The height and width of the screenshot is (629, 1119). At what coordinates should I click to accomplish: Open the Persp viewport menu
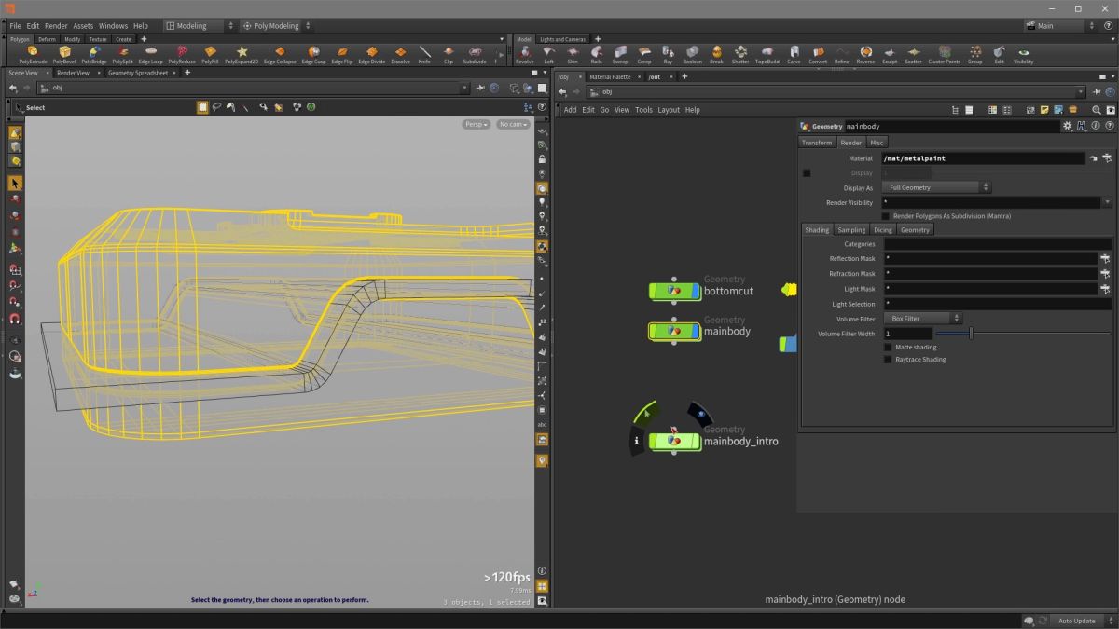coord(476,124)
